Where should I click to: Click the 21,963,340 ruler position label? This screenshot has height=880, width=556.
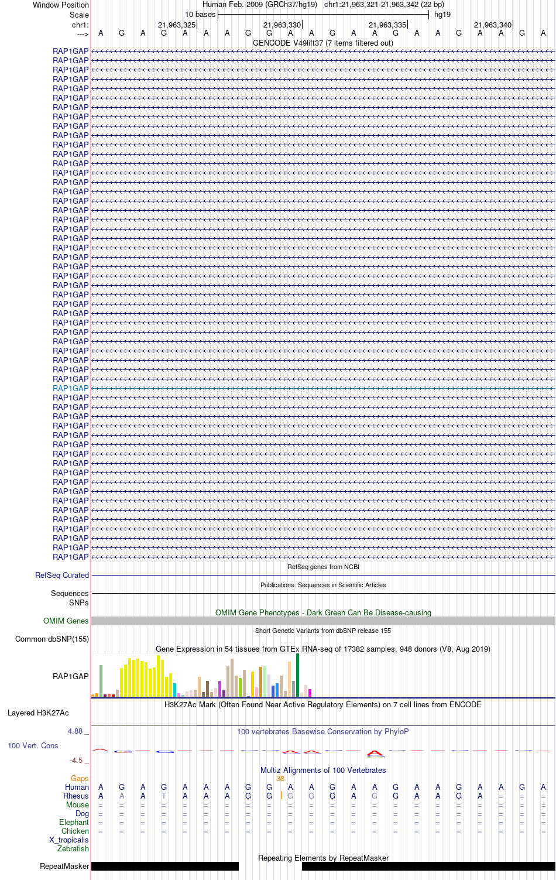[x=493, y=25]
